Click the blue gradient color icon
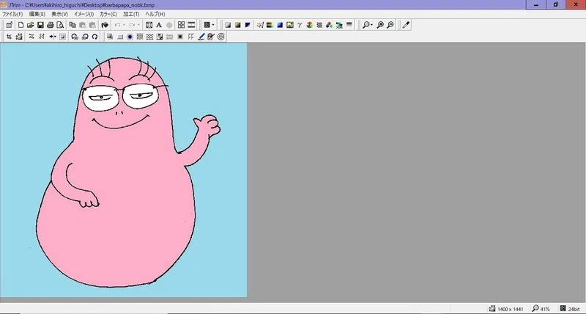 (x=280, y=25)
